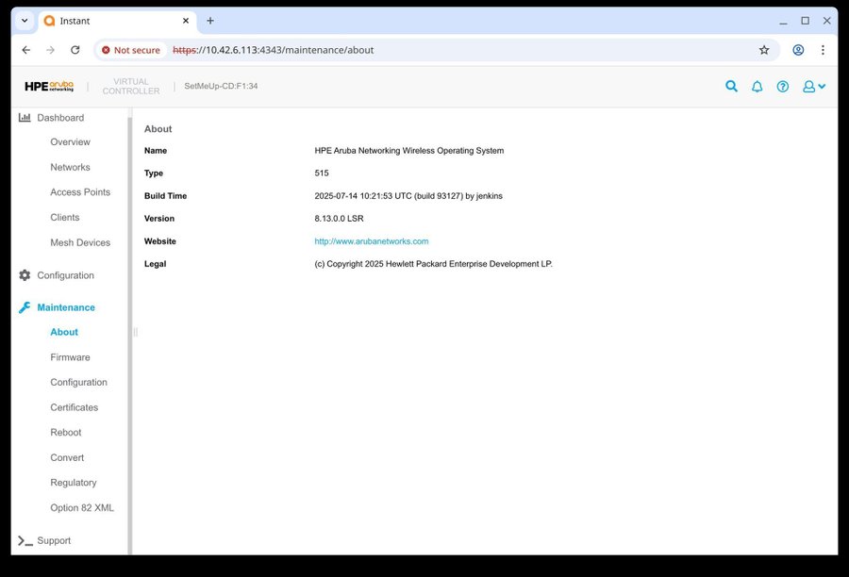This screenshot has width=849, height=577.
Task: Reload the page in browser
Action: tap(75, 50)
